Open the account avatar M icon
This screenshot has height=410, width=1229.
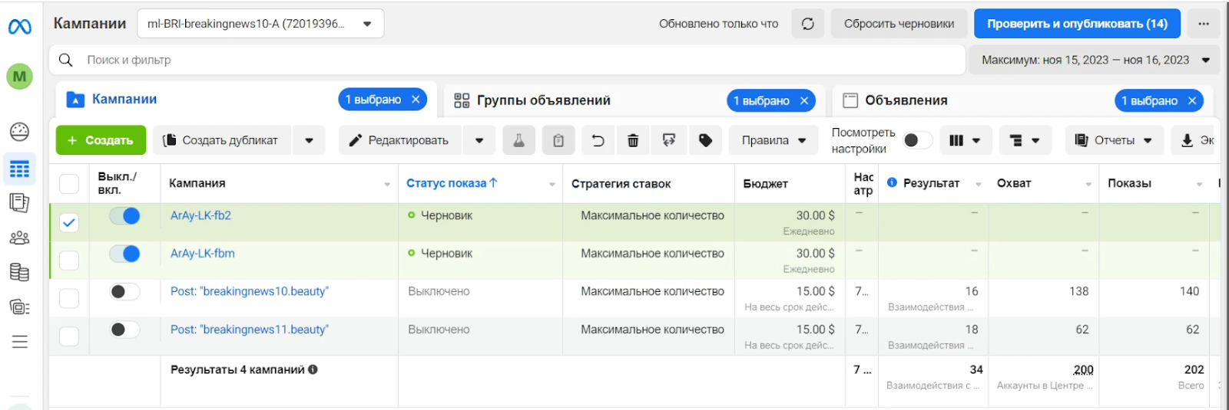pyautogui.click(x=20, y=77)
